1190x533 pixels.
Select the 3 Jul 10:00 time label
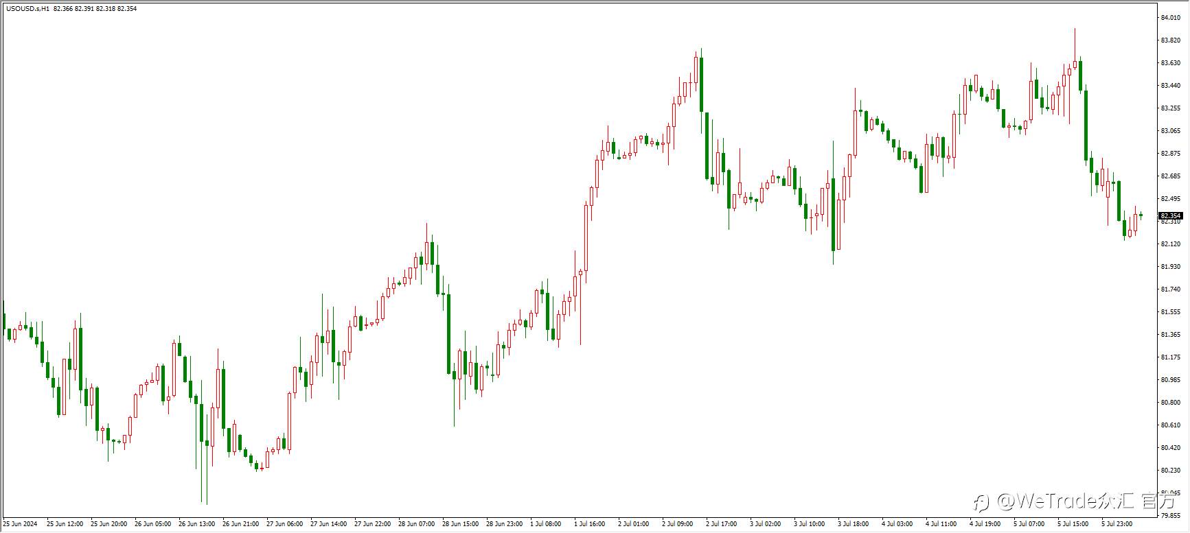(x=810, y=524)
